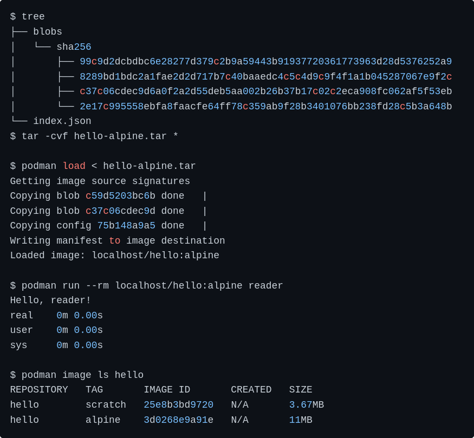Image resolution: width=474 pixels, height=438 pixels.
Task: Select the blob hash starting with c37c06cdec9d6a
Action: [265, 91]
